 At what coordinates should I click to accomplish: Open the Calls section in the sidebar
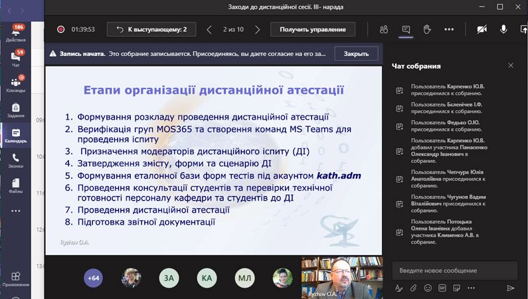tap(15, 161)
